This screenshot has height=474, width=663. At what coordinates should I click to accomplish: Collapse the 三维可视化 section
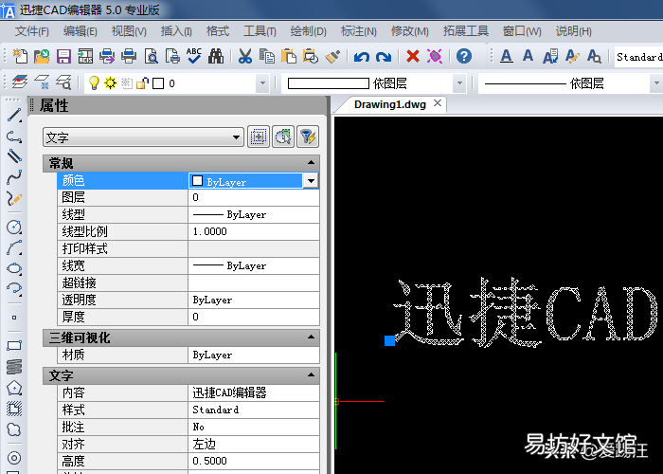[311, 337]
